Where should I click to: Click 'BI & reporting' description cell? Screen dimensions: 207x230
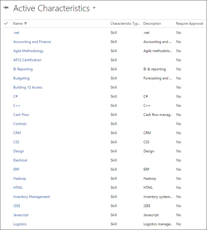154,69
